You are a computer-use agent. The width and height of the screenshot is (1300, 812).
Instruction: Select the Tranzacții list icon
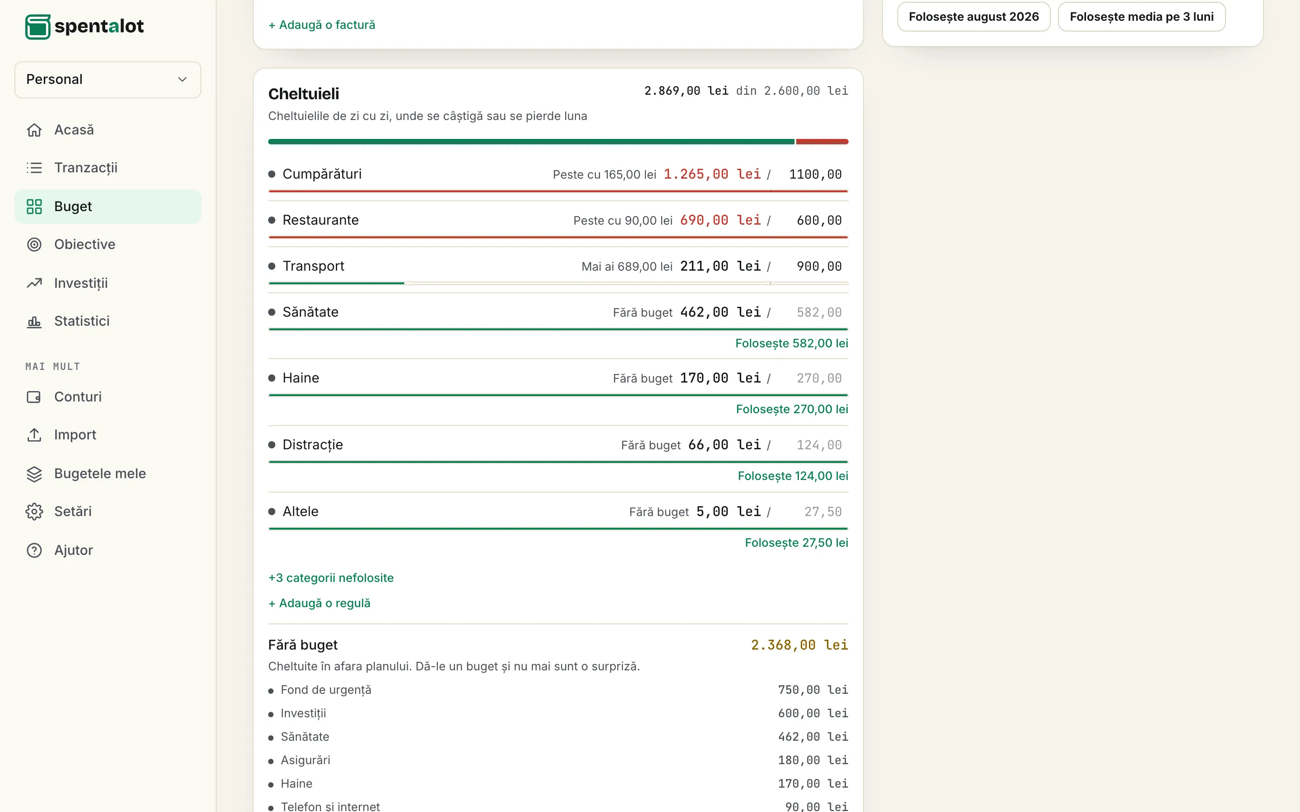[34, 168]
